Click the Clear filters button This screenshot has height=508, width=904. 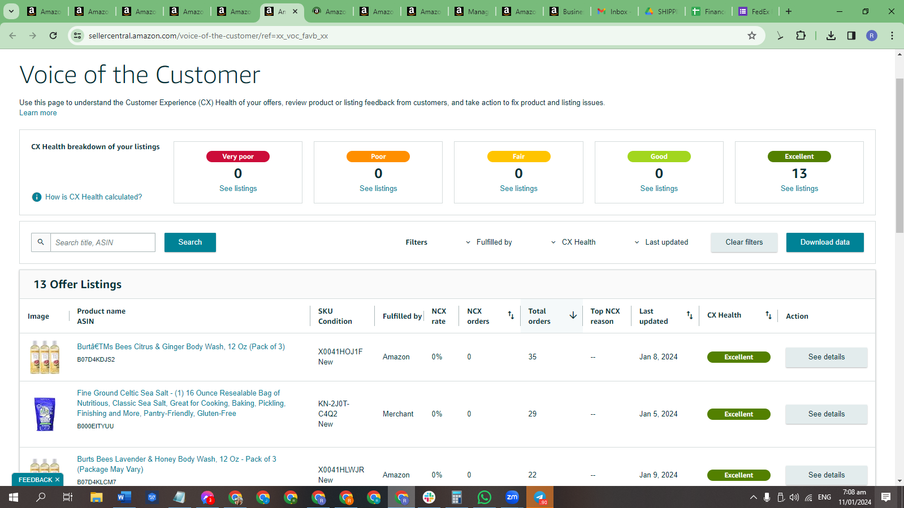(x=744, y=242)
